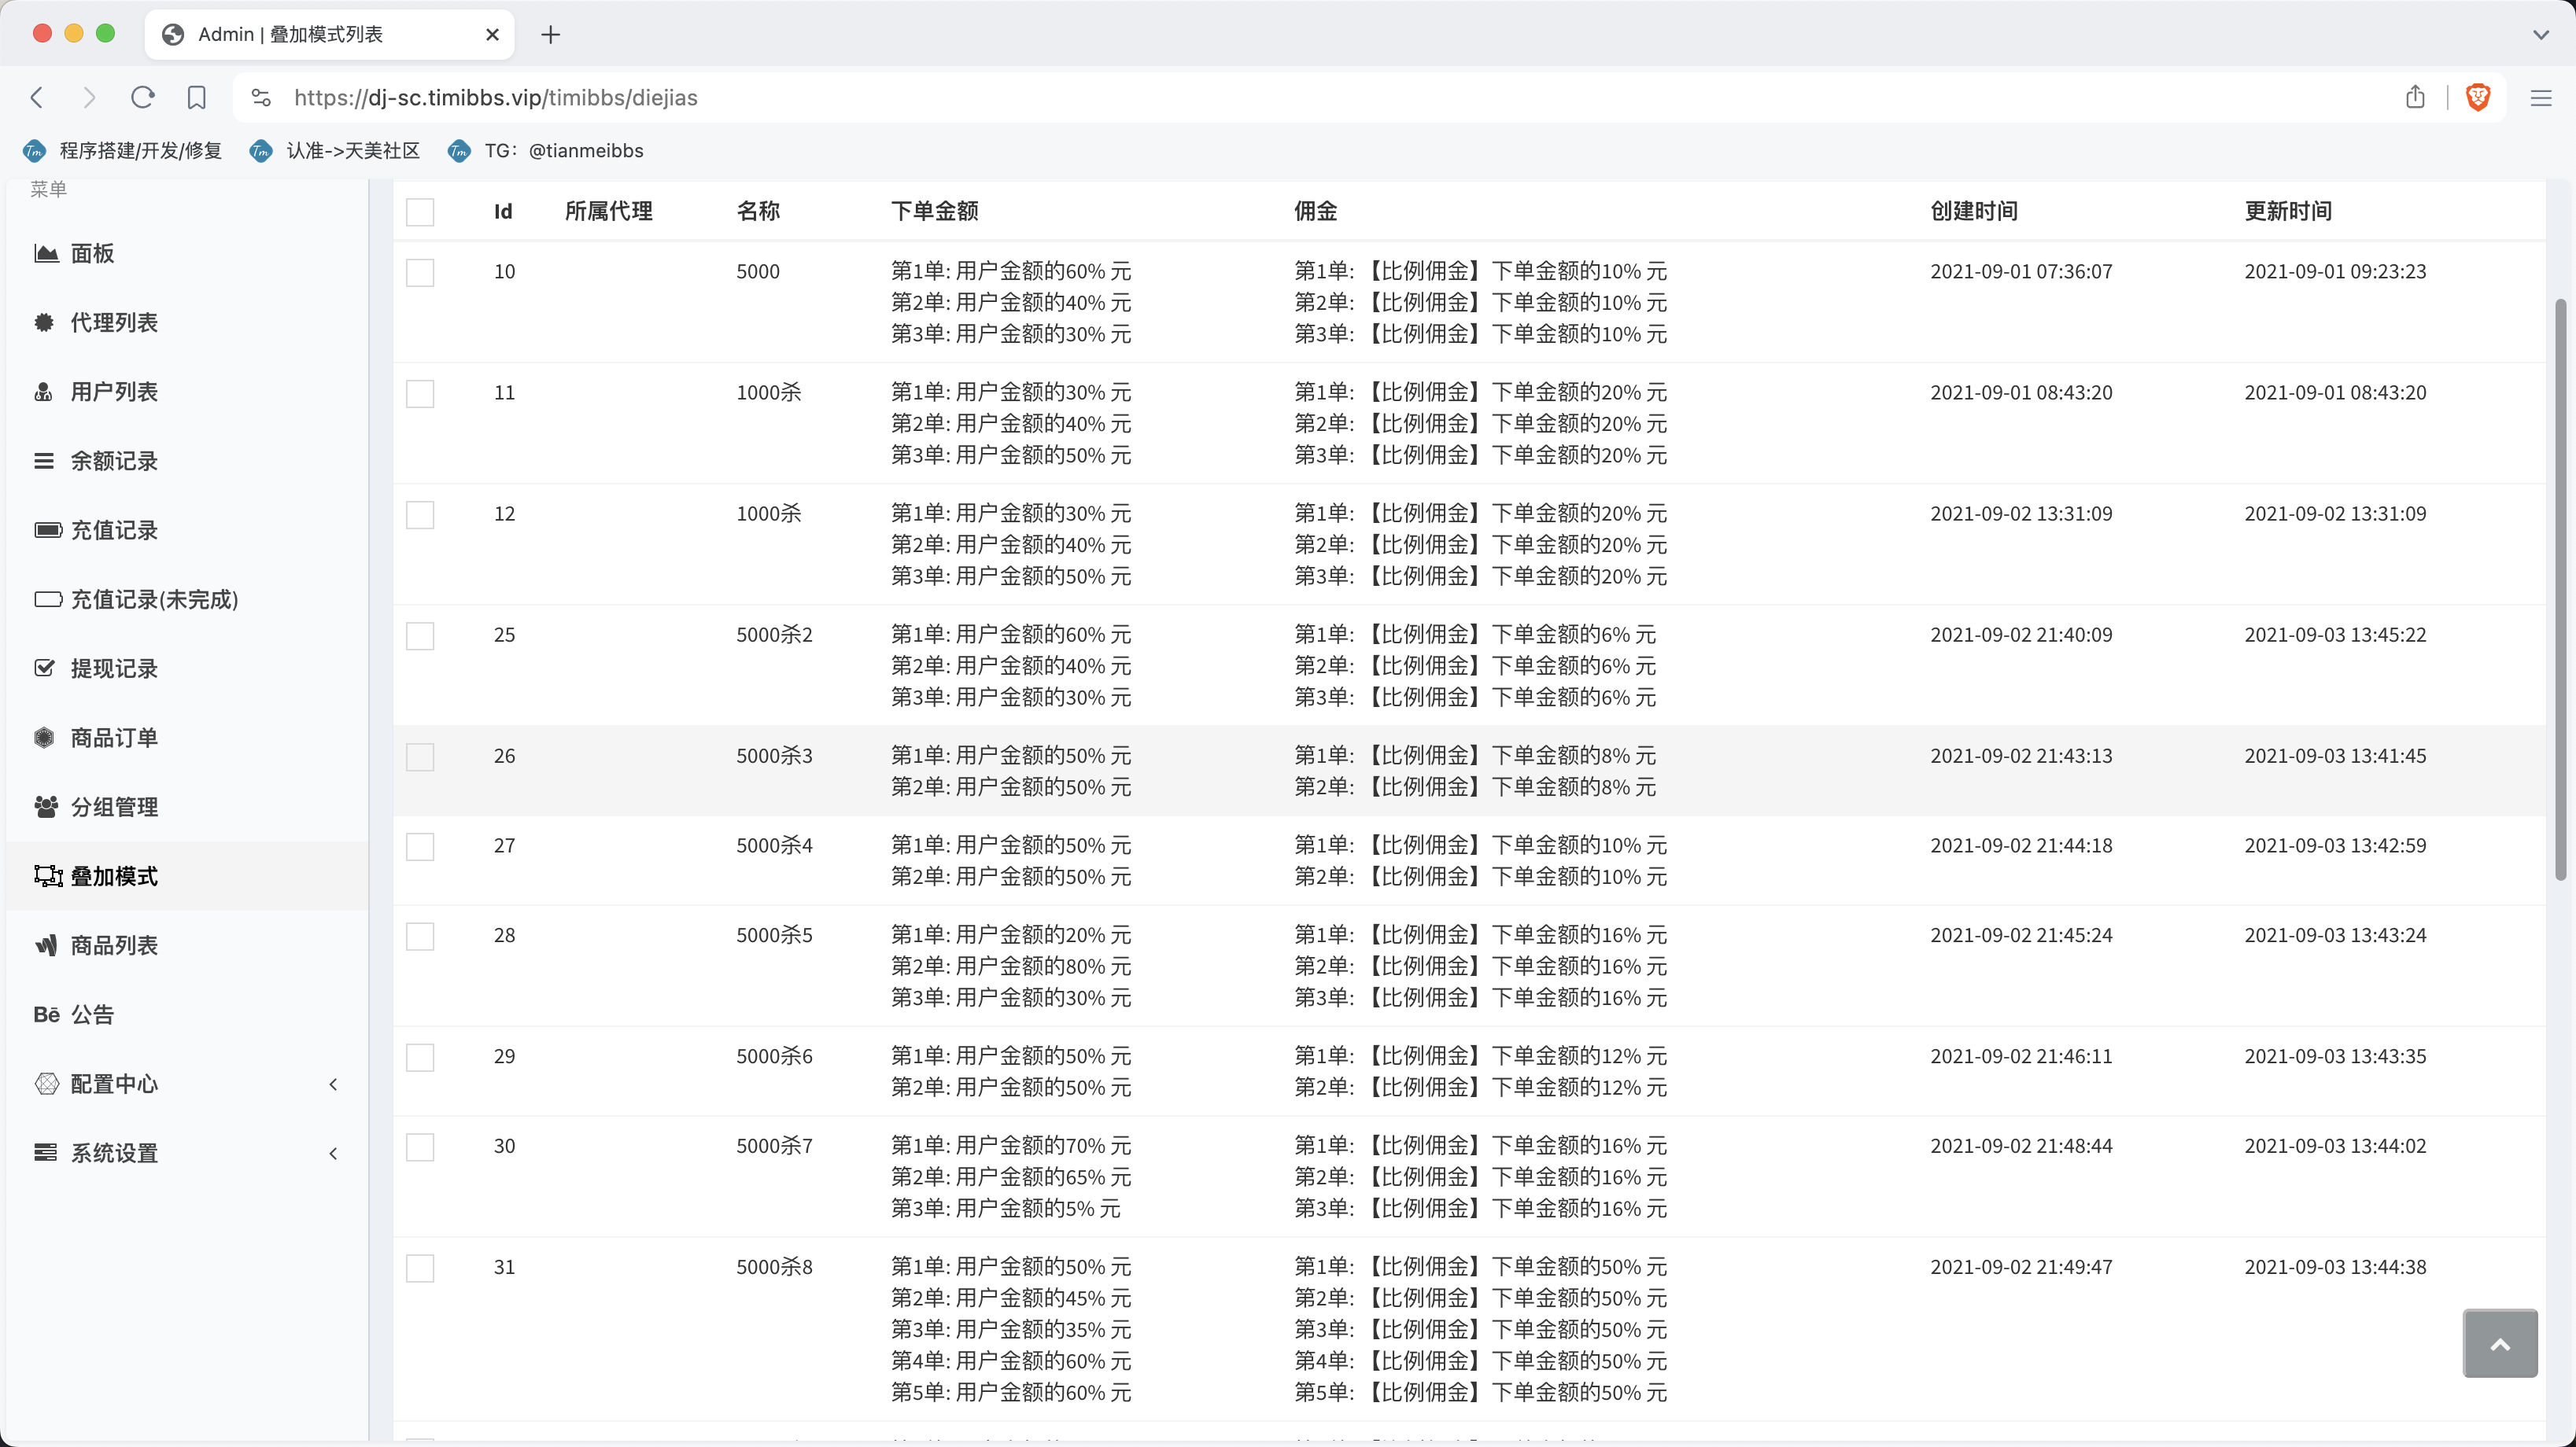Click update time 2021-09-03 13:44:38
Viewport: 2576px width, 1447px height.
click(2335, 1267)
